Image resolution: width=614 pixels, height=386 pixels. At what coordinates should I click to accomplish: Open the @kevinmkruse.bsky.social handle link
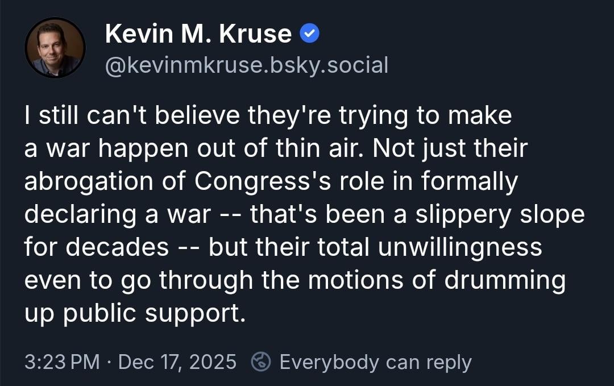coord(247,65)
